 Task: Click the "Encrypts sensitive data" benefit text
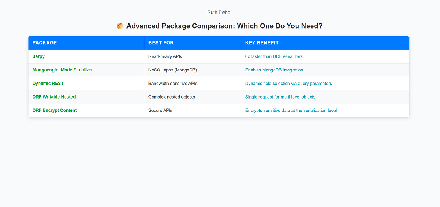[x=291, y=110]
